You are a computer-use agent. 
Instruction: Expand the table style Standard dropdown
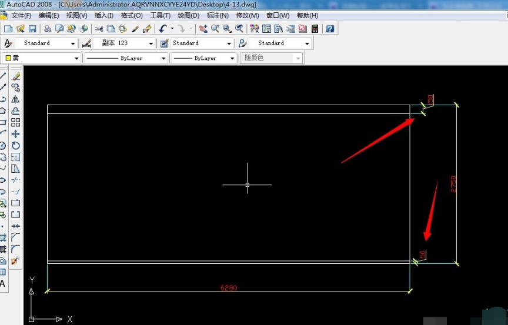(x=229, y=43)
